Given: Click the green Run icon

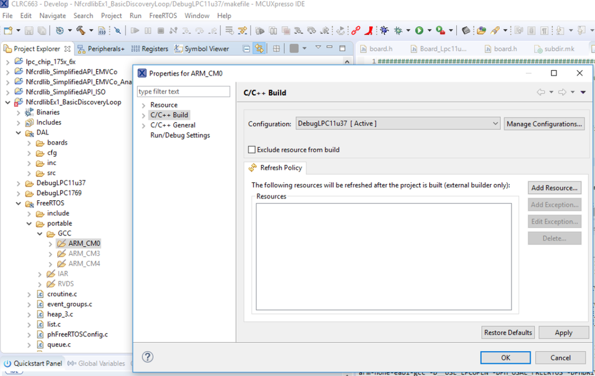Looking at the screenshot, I should pos(419,30).
